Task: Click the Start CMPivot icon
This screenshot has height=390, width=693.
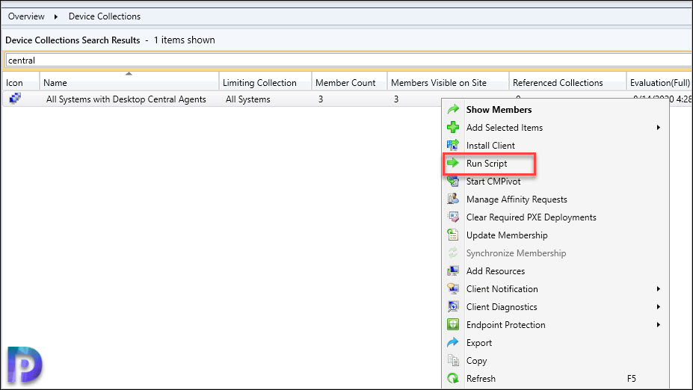Action: 453,181
